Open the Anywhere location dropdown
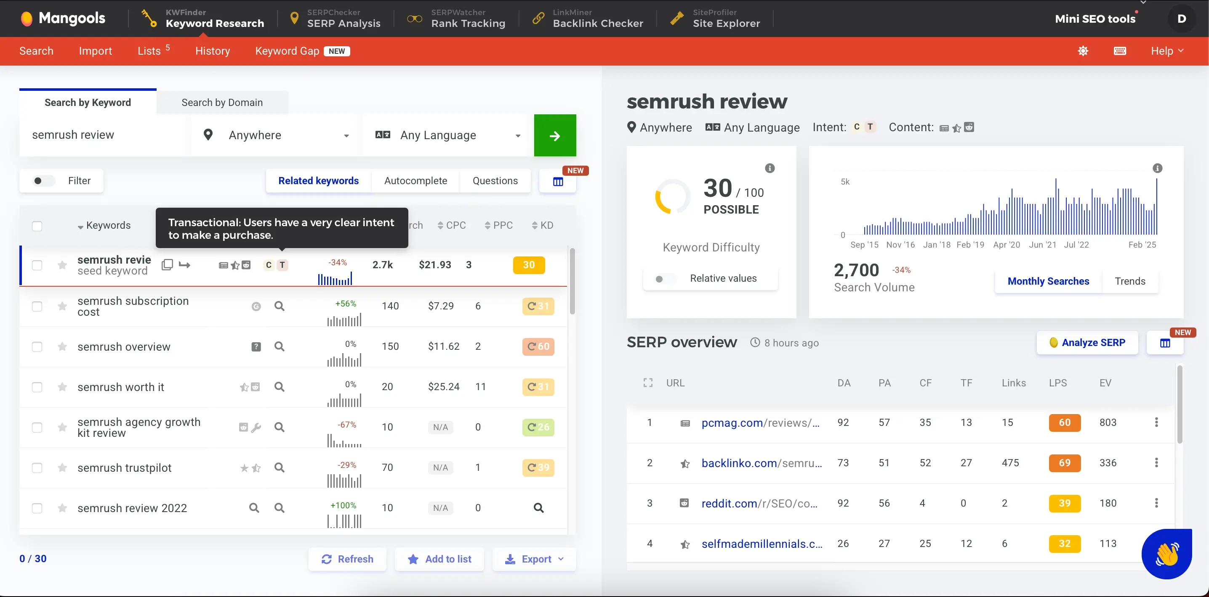1209x597 pixels. coord(277,135)
